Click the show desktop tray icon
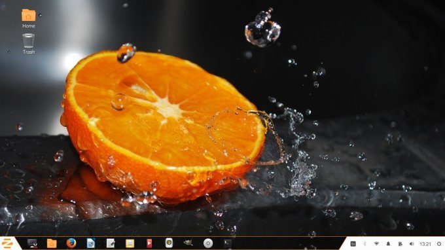The image size is (445, 250). (353, 243)
